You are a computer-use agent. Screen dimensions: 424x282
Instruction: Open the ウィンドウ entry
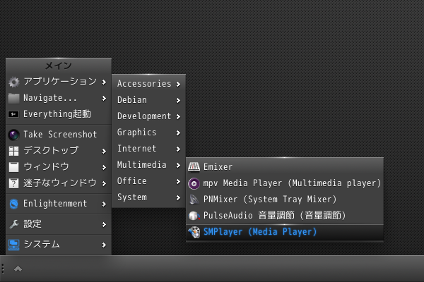[59, 167]
